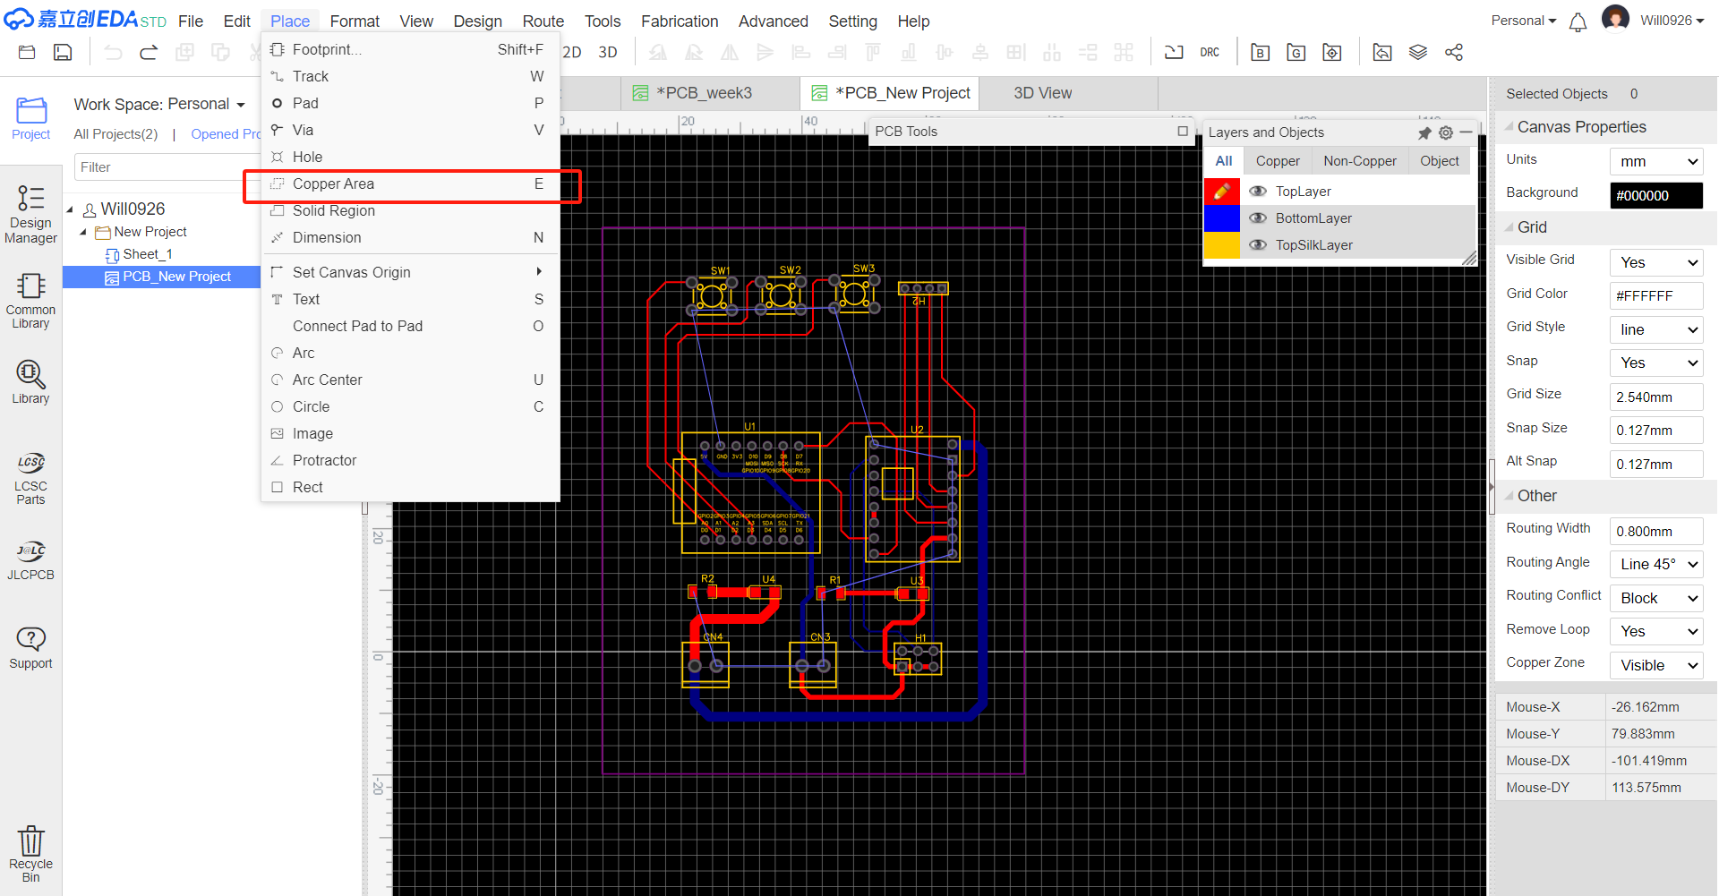Click the save floppy disk icon
Image resolution: width=1719 pixels, height=896 pixels.
point(63,53)
